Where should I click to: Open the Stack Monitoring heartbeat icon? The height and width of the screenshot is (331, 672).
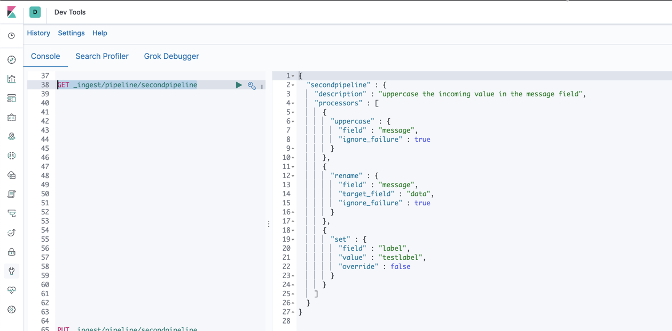coord(11,290)
